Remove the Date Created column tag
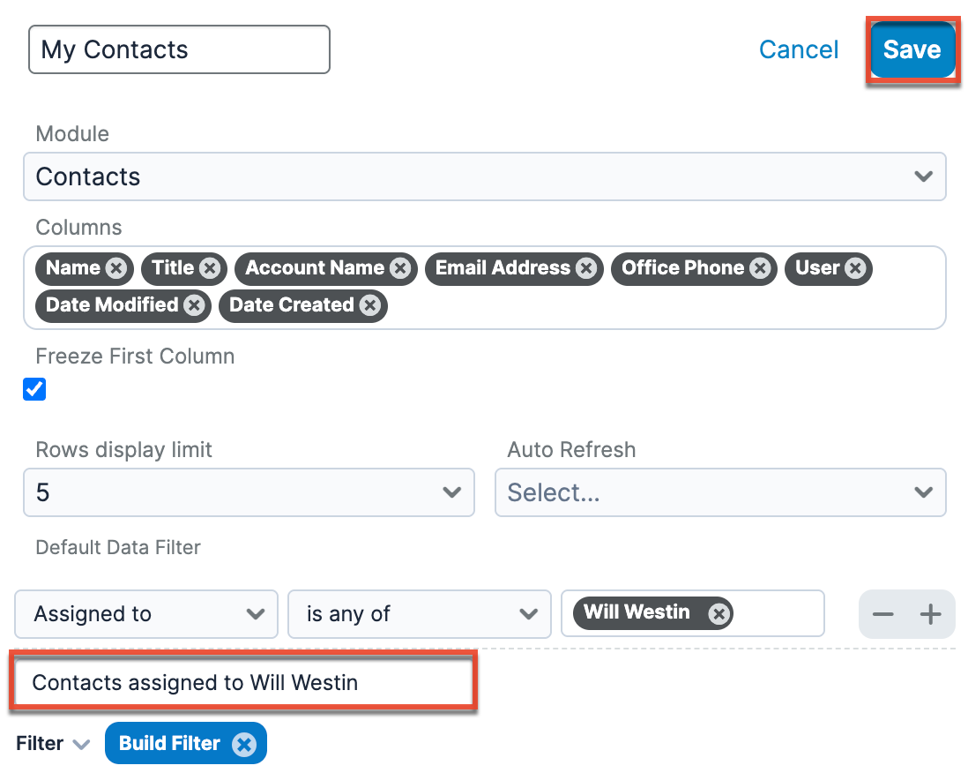Viewport: 968px width, 773px height. coord(370,305)
